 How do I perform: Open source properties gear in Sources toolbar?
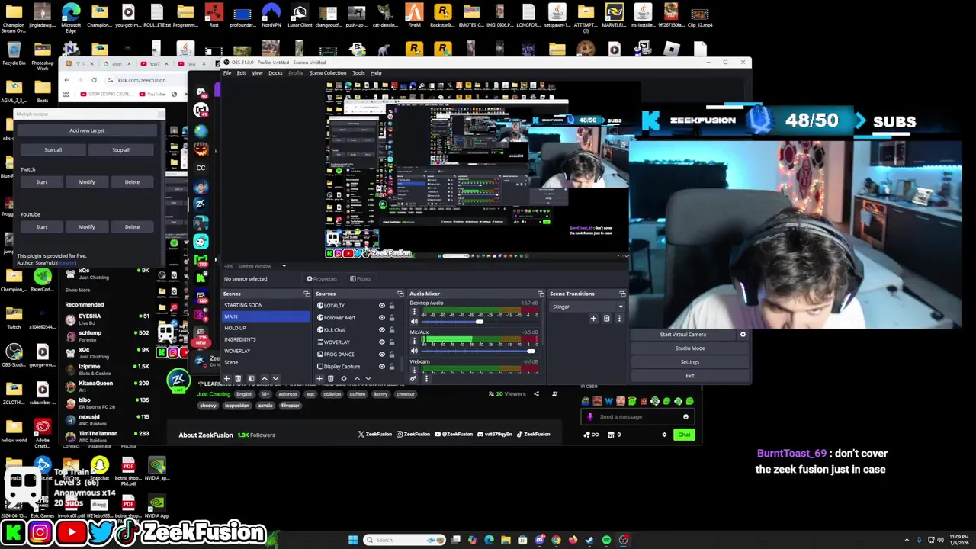[x=343, y=379]
